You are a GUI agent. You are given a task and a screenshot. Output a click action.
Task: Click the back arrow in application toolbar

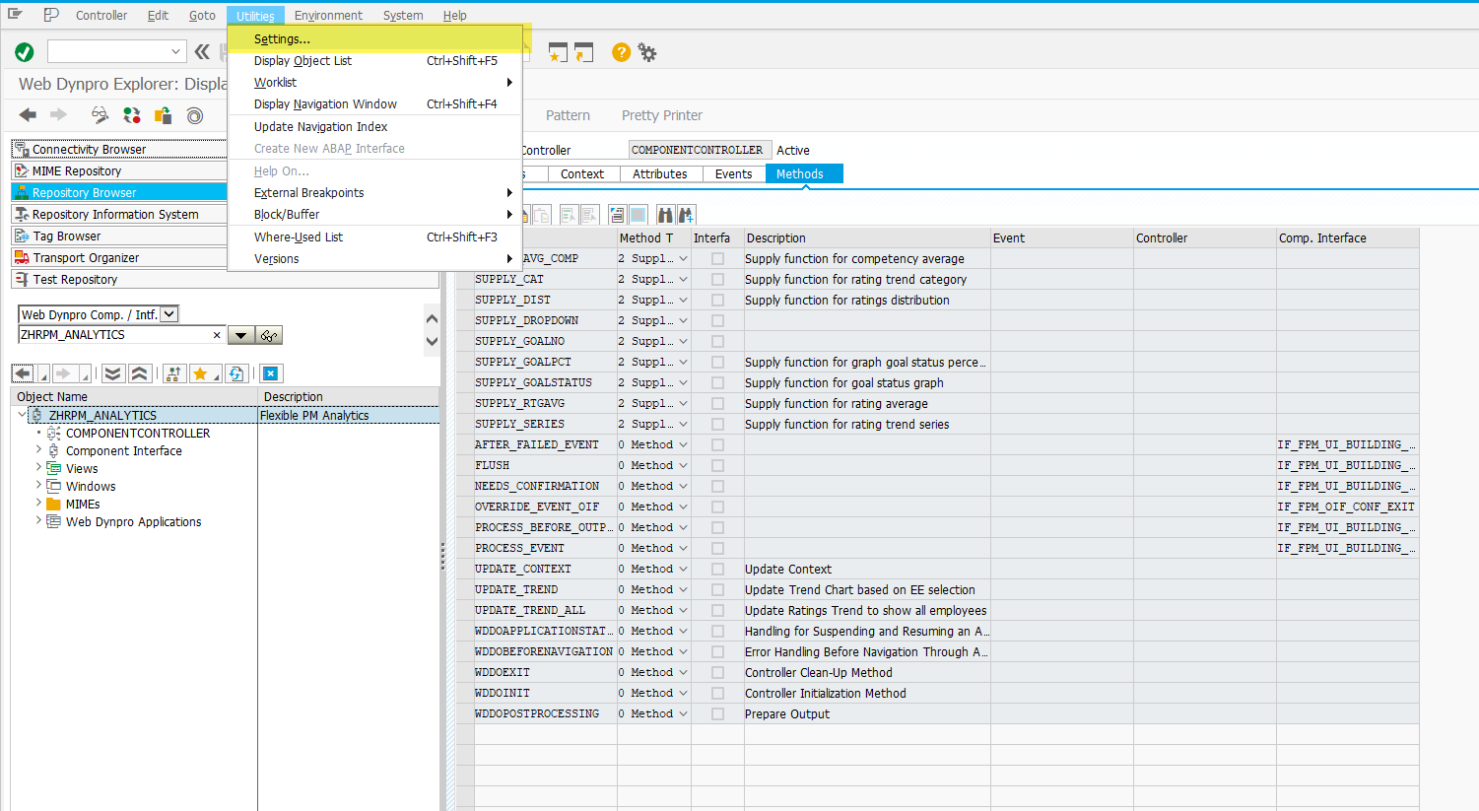pos(28,115)
